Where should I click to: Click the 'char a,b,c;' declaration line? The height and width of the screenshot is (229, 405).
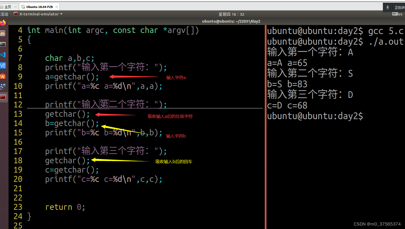pos(70,58)
